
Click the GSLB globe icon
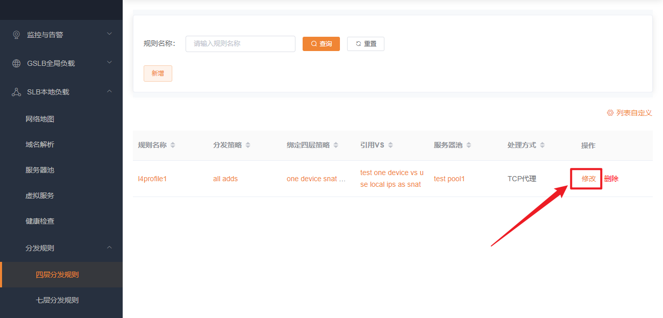point(16,63)
